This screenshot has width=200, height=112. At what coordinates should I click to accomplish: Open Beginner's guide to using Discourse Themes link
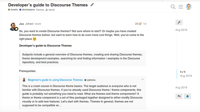tap(55, 80)
